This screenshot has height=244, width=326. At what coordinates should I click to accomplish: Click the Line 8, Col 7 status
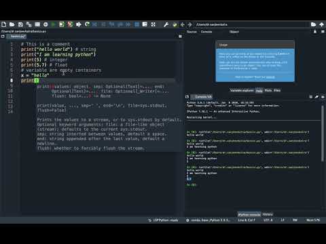coord(247,220)
